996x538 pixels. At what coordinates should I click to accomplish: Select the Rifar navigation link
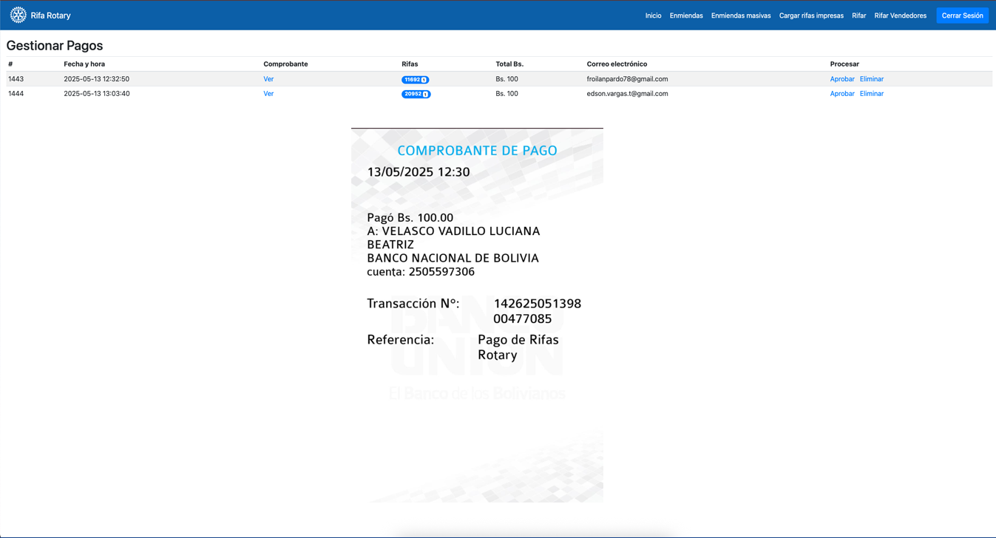pyautogui.click(x=858, y=16)
